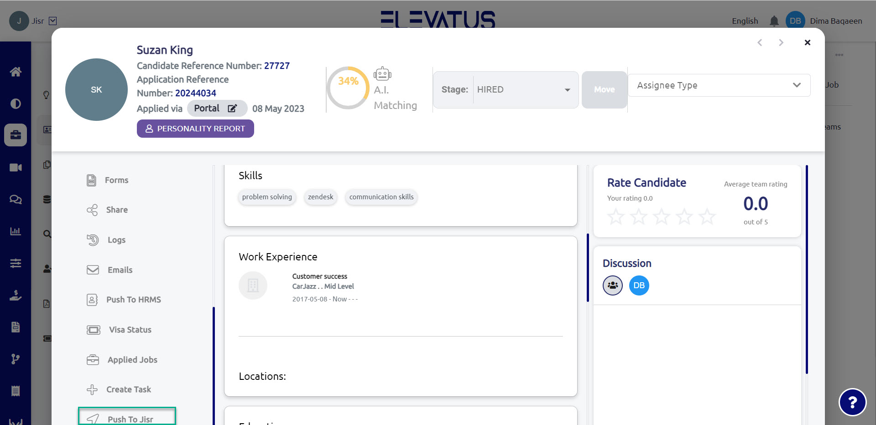Open the English language selector

(x=745, y=21)
